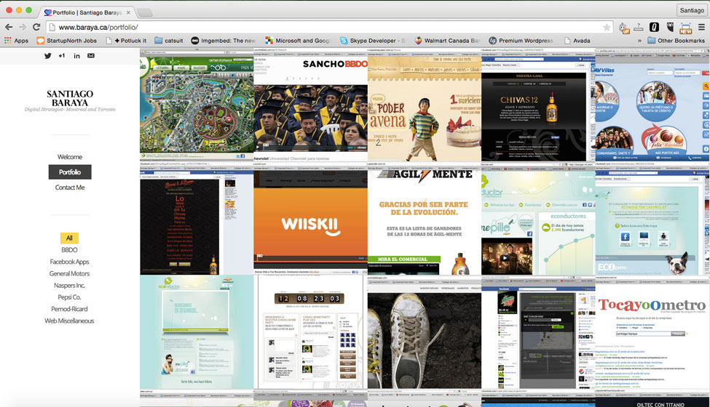
Task: Click the Santiago Baraya site title
Action: (x=70, y=98)
